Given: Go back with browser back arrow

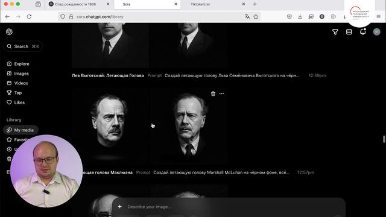Looking at the screenshot, I should tap(7, 16).
